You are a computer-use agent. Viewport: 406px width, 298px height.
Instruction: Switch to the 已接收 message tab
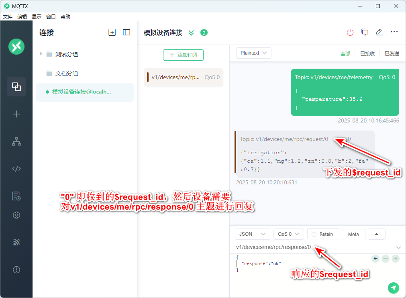[367, 53]
